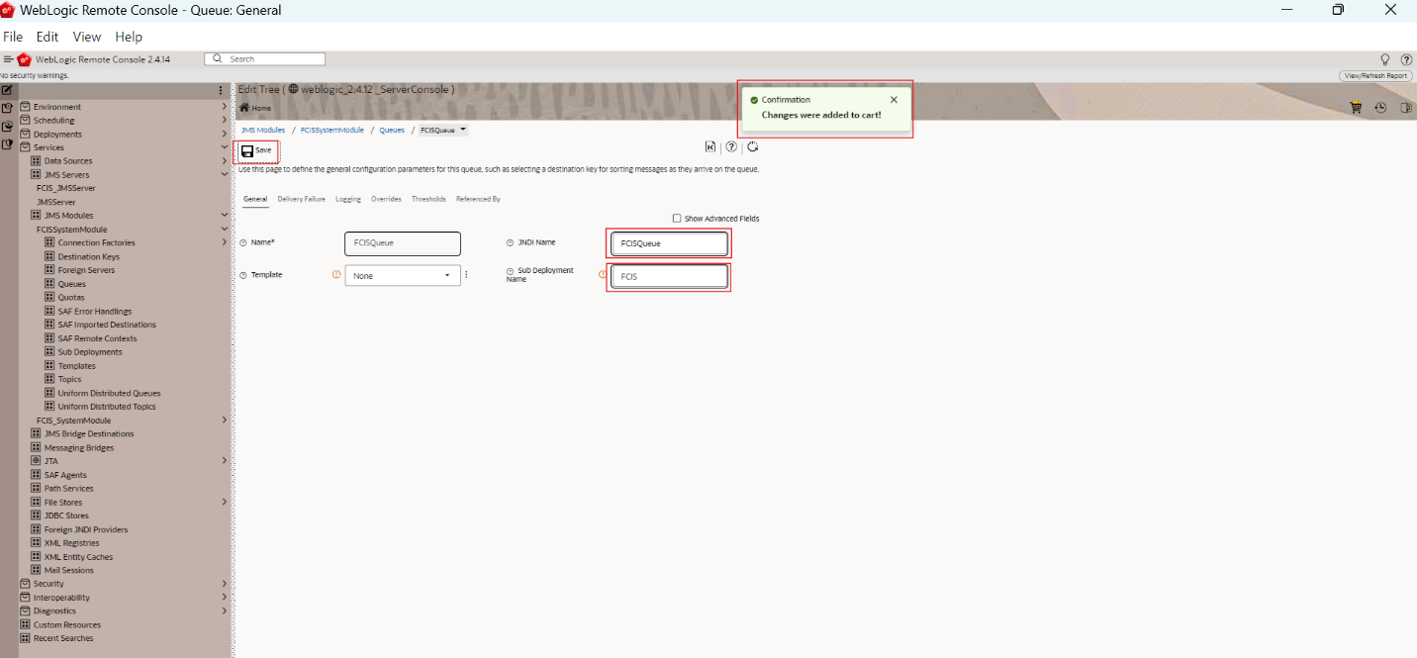Click the fourth shield perspective icon in left strip

click(x=7, y=143)
